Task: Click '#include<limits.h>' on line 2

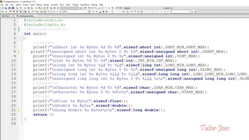Action: tap(45, 24)
